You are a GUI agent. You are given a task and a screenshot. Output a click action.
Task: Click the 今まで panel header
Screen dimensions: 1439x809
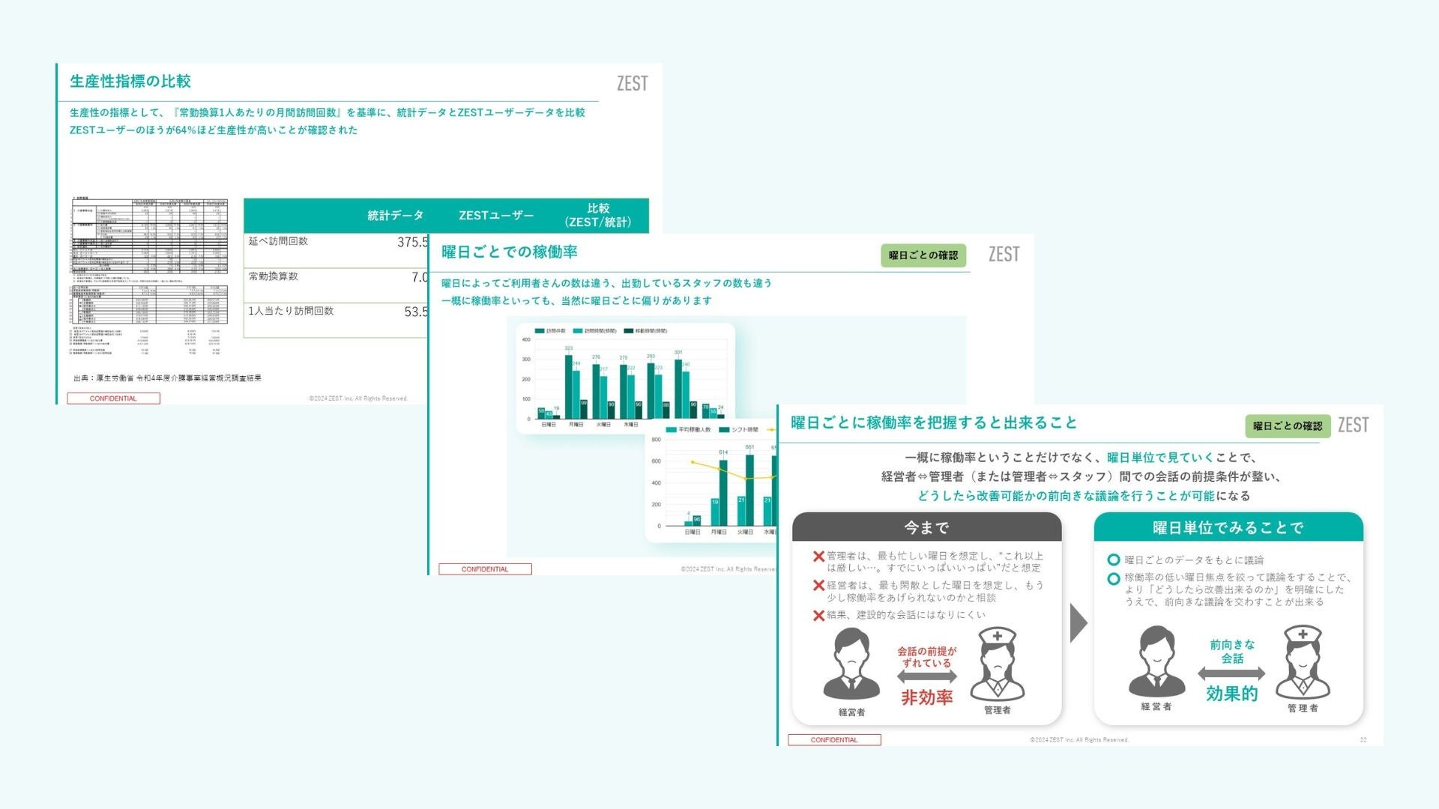point(926,527)
